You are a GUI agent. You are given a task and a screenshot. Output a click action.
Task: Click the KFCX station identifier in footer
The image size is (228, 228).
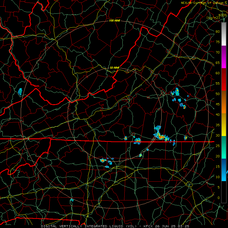pos(148,226)
